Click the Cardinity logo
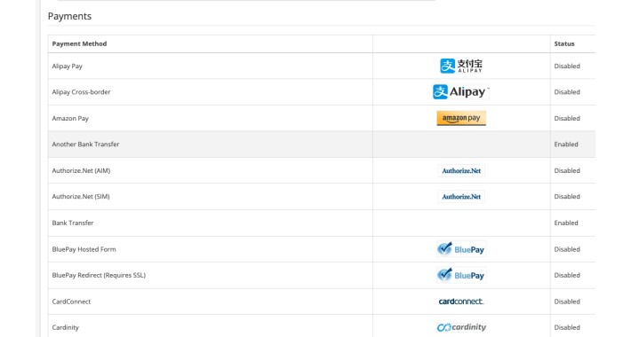 pyautogui.click(x=461, y=327)
